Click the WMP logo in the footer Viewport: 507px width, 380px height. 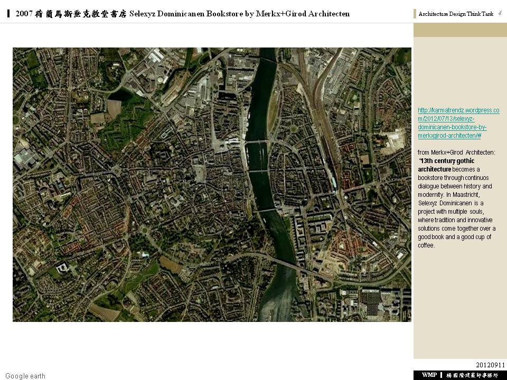pos(429,375)
